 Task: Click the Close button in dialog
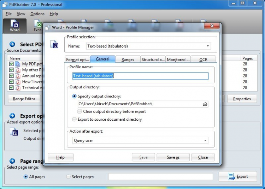click(203, 157)
